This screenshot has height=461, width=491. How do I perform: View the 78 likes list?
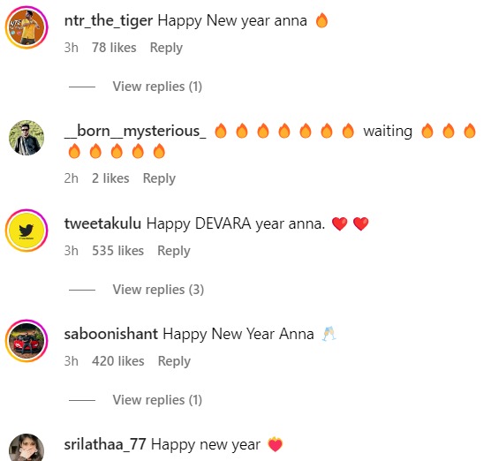point(114,48)
